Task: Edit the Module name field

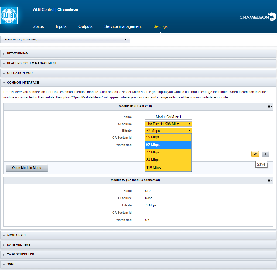Action: point(168,117)
